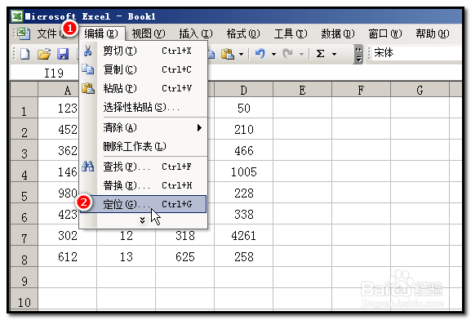The width and height of the screenshot is (471, 320).
Task: Open the AutoSum functions dropdown arrow
Action: (x=335, y=55)
